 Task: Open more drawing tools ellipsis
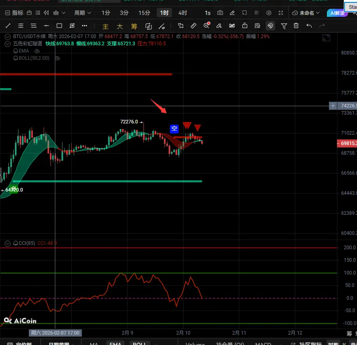tap(85, 26)
